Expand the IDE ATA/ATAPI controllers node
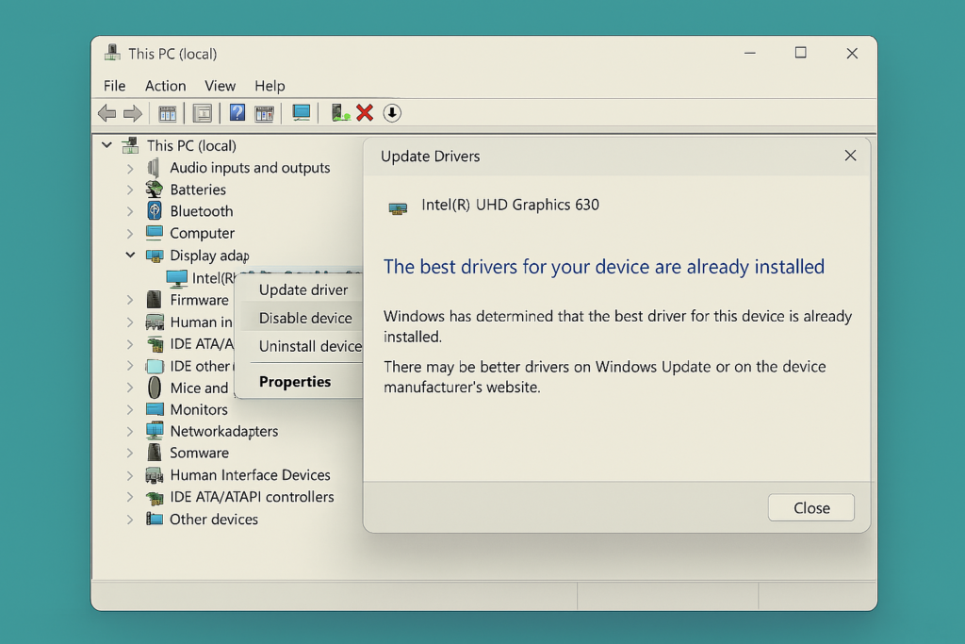Screen dimensions: 965x644 [130, 497]
